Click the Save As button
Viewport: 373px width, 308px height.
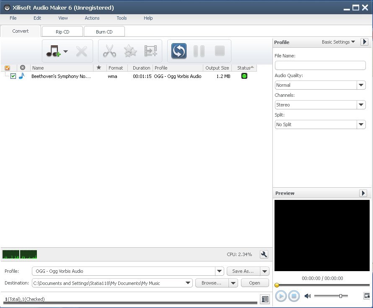pyautogui.click(x=242, y=271)
